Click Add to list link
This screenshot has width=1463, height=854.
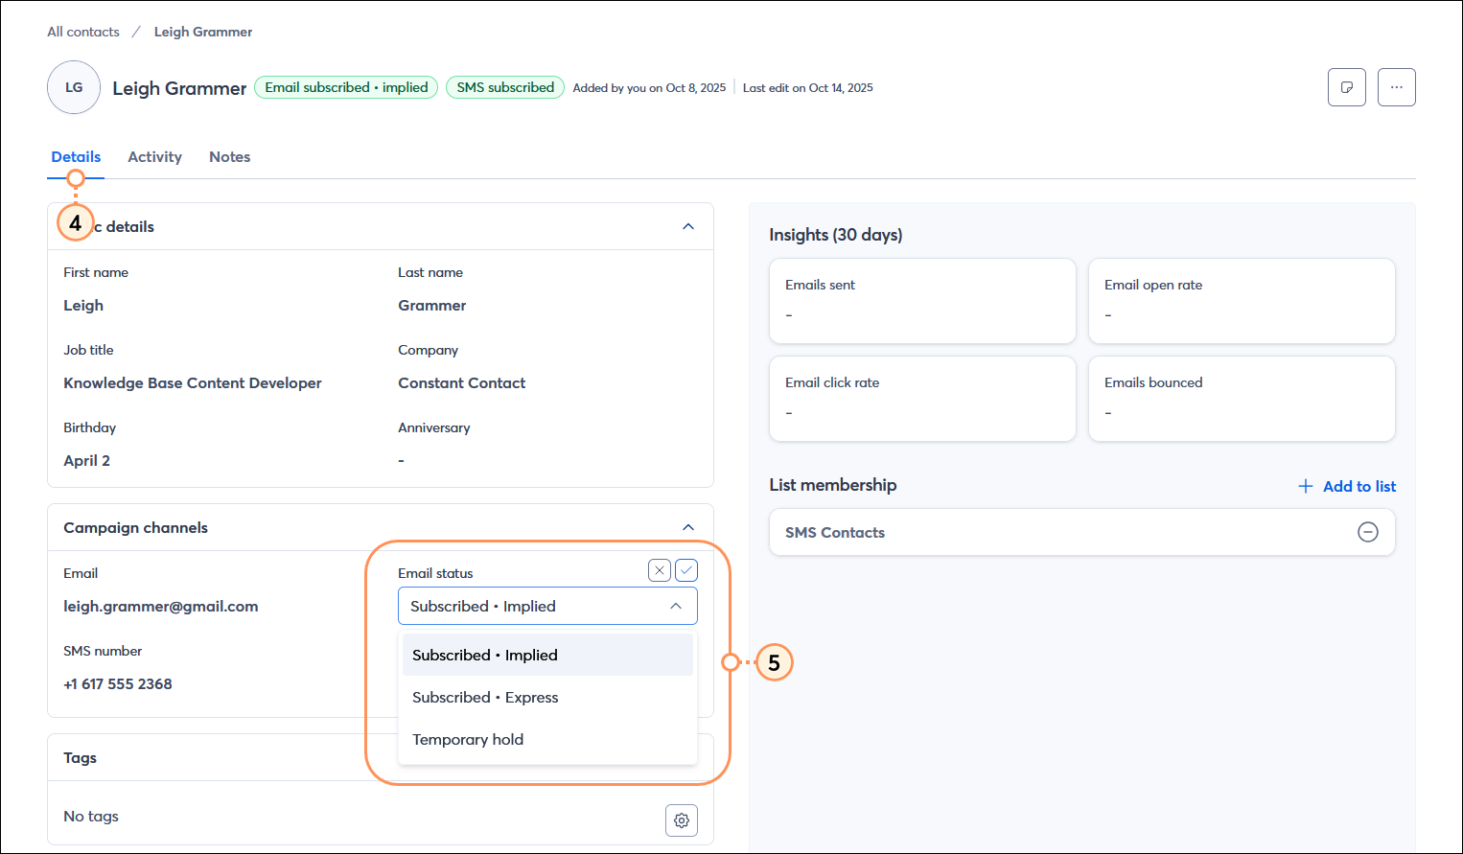point(1358,486)
